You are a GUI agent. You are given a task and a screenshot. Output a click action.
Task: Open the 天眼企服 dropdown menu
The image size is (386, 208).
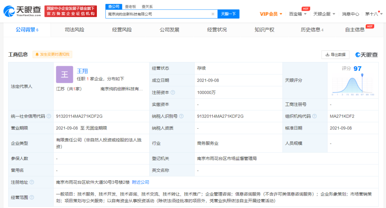pos(324,14)
